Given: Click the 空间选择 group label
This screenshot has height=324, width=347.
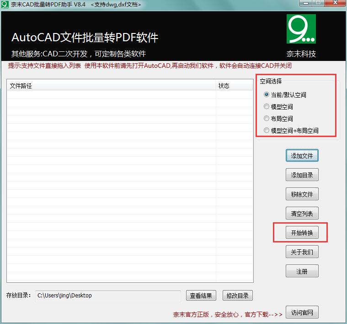Looking at the screenshot, I should click(271, 81).
